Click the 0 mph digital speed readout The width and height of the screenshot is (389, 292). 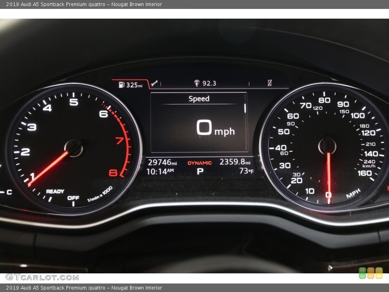[x=216, y=128]
